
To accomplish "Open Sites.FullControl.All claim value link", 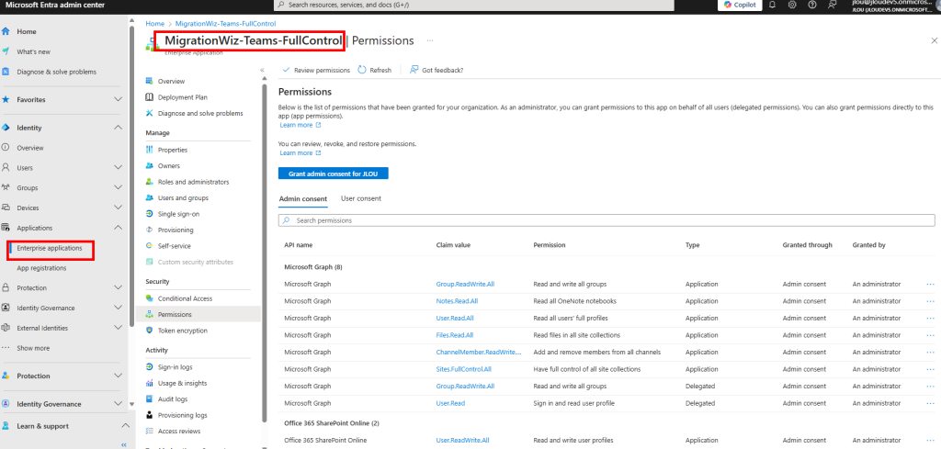I will pos(463,369).
